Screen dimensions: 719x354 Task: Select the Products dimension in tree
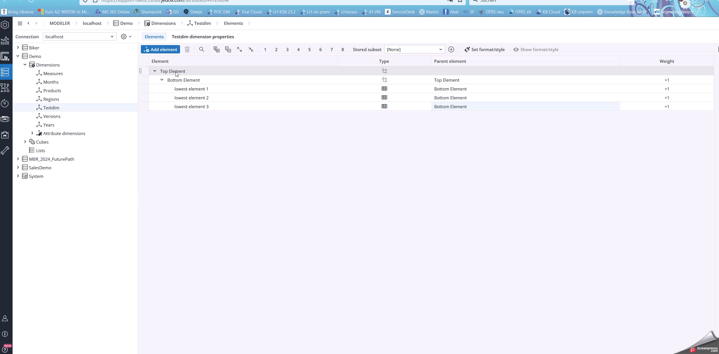point(52,90)
